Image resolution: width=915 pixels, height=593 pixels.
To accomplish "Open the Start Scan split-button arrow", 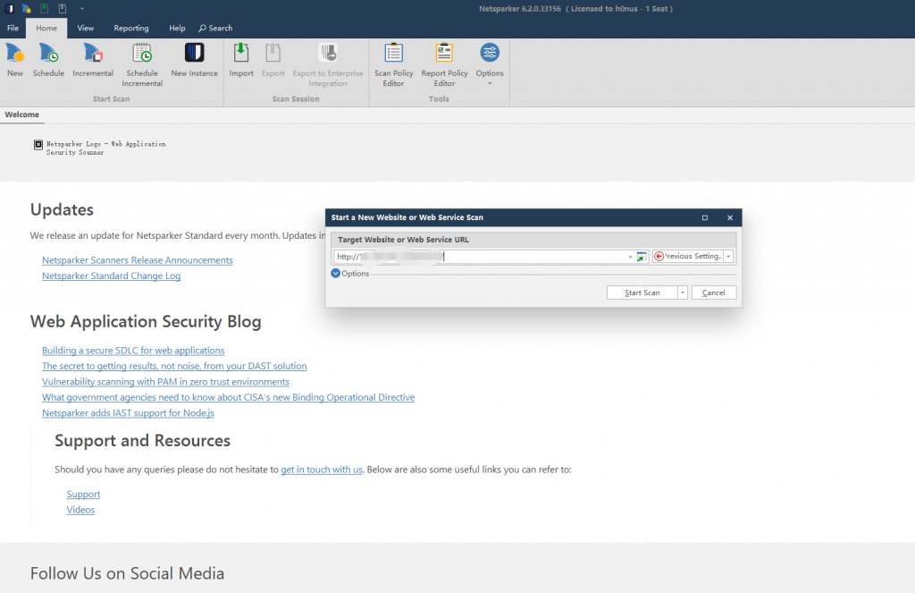I will [x=682, y=292].
